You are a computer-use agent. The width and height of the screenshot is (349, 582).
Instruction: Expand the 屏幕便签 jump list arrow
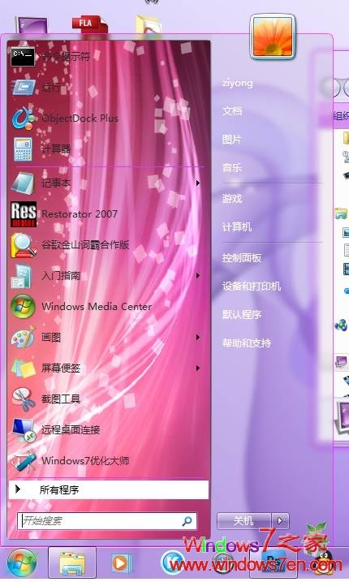click(198, 368)
